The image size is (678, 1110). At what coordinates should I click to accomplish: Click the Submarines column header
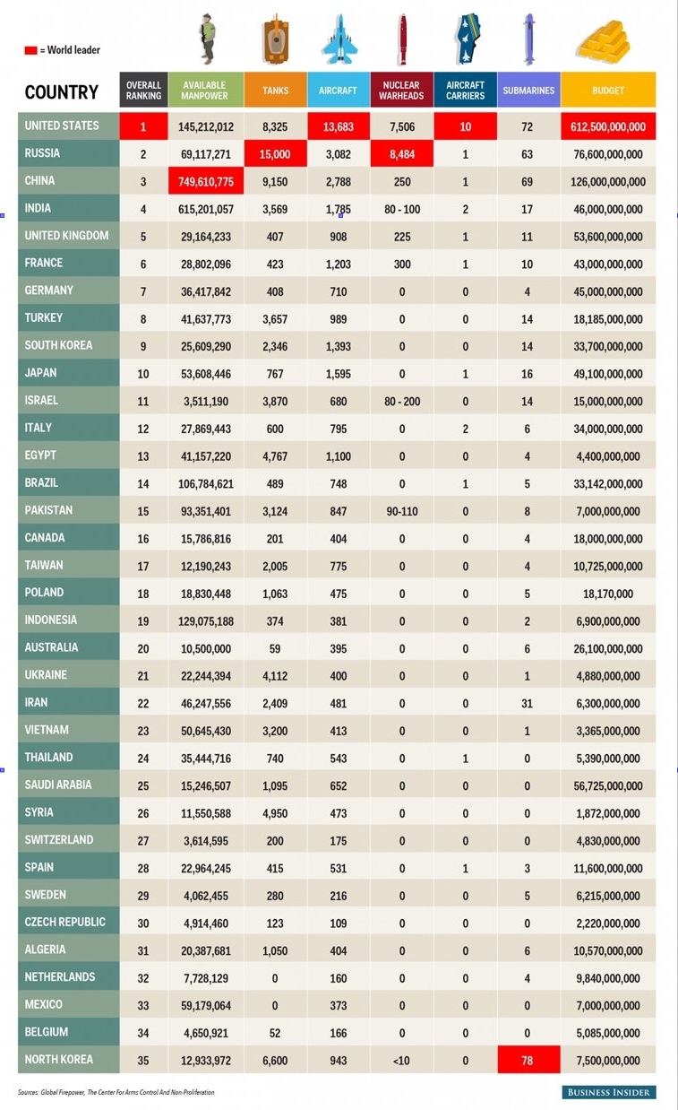(528, 90)
